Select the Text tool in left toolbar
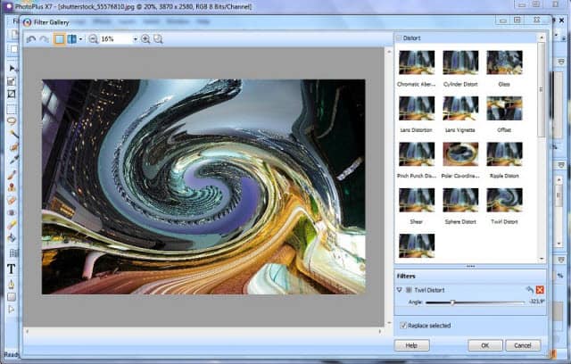The height and width of the screenshot is (364, 571). [x=12, y=269]
